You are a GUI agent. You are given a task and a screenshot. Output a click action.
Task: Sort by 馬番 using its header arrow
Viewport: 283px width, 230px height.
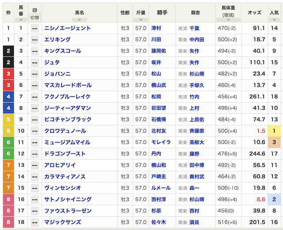21,20
